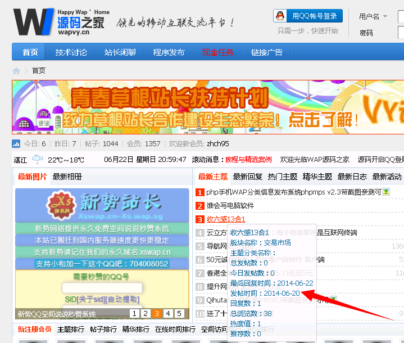Screen dimensions: 404x343
Task: Switch to 最新图片 tab
Action: pos(33,177)
